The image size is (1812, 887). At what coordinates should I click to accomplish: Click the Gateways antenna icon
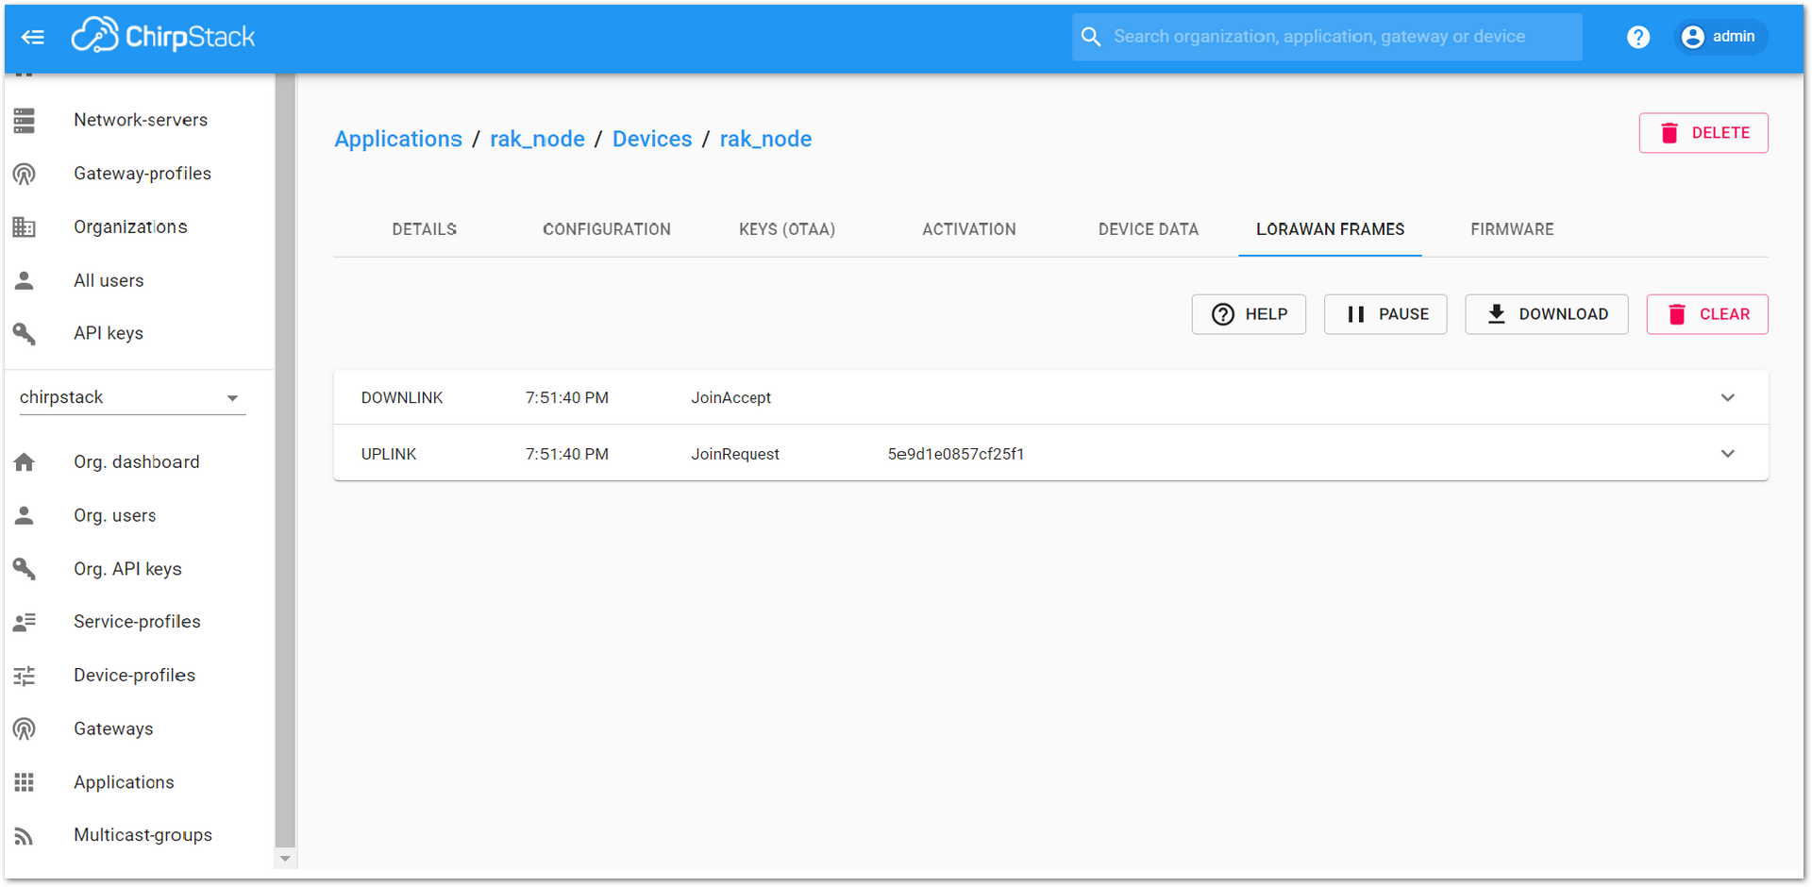[25, 728]
